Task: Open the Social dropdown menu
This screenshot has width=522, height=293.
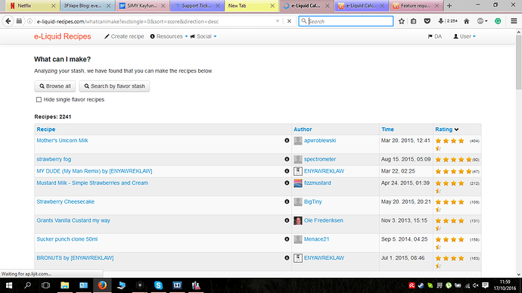Action: pos(204,36)
